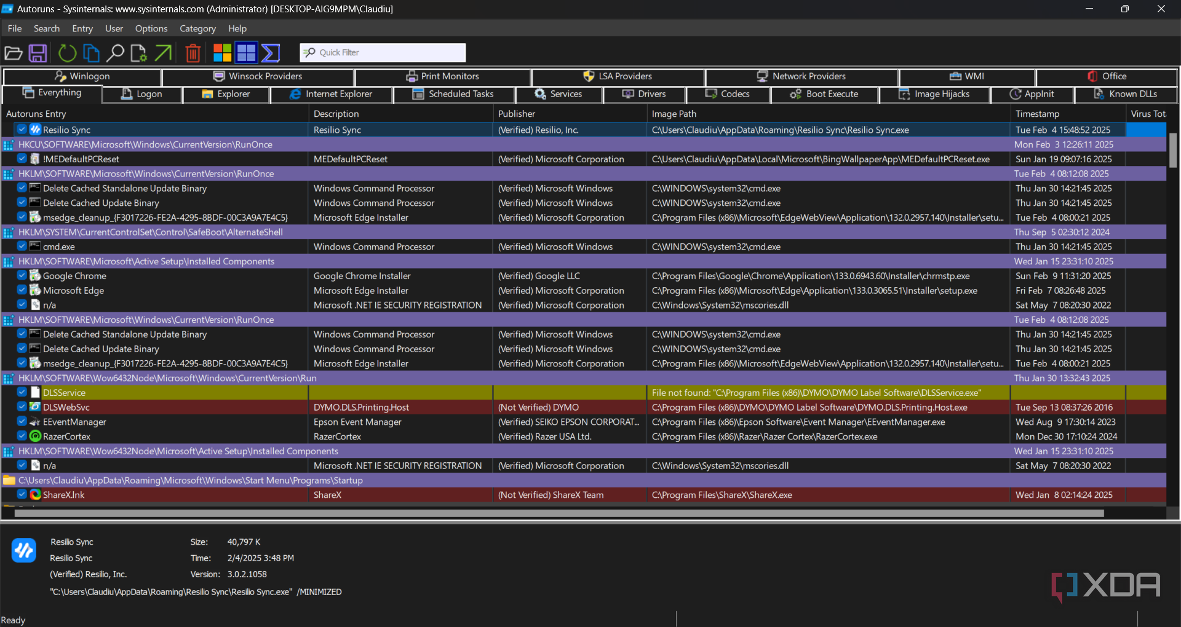Uncheck the ShareX.lnk startup entry checkbox

(22, 495)
